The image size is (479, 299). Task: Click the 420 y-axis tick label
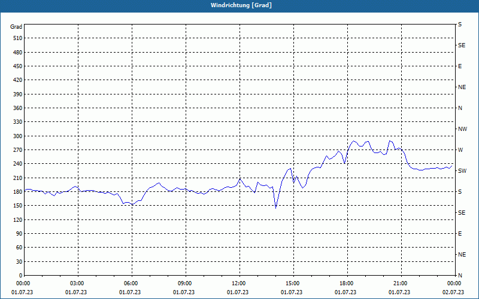pyautogui.click(x=18, y=80)
